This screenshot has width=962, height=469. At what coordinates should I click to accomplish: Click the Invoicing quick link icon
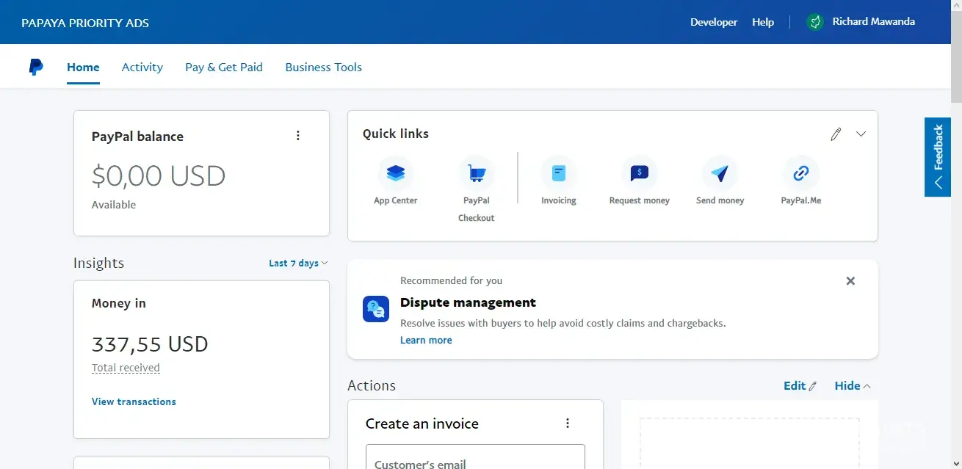click(559, 174)
